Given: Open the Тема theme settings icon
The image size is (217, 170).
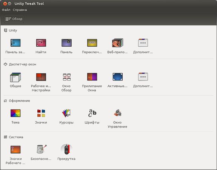Looking at the screenshot, I should [x=15, y=113].
